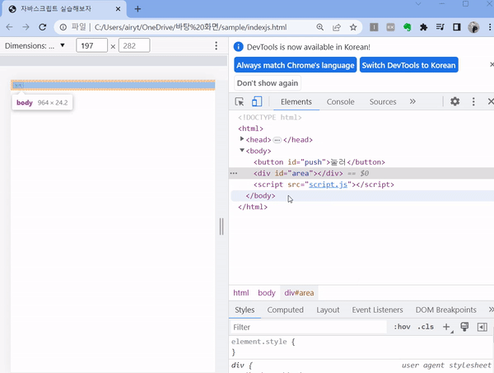
Task: Open device toolbar more options
Action: pyautogui.click(x=216, y=45)
